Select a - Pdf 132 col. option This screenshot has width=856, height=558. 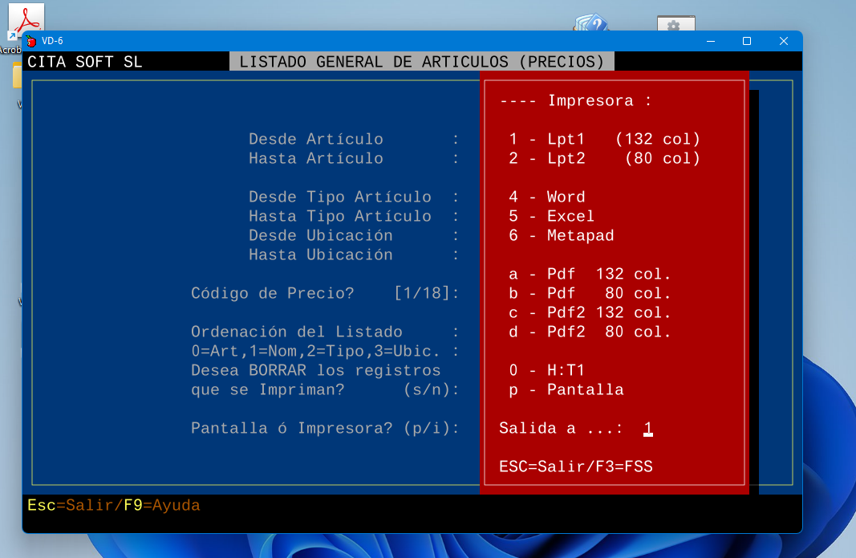(590, 274)
